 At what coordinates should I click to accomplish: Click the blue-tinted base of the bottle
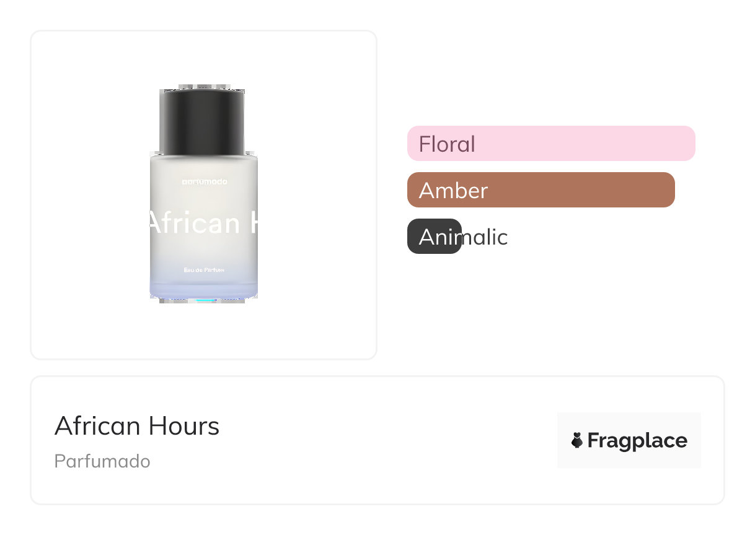[x=203, y=289]
